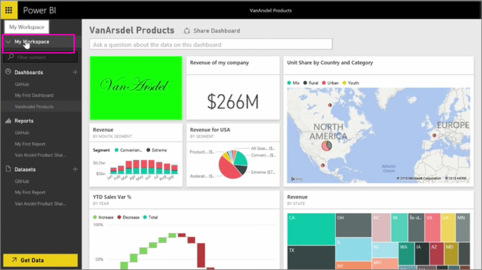Select the TX block in treemap
The height and width of the screenshot is (270, 482).
coord(311,257)
